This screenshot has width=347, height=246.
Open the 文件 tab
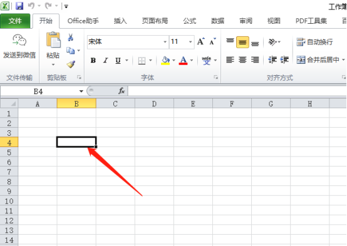[15, 21]
